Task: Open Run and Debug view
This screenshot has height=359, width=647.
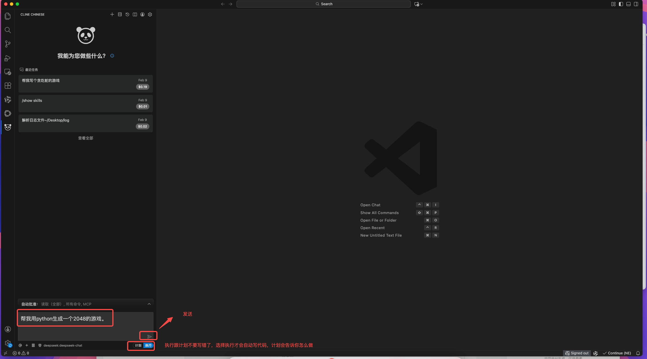Action: click(x=8, y=58)
